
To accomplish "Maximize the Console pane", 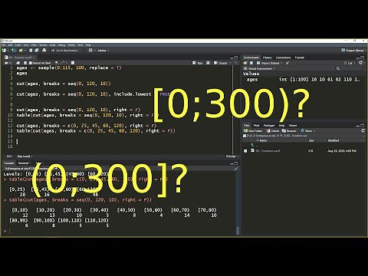I will point(236,163).
